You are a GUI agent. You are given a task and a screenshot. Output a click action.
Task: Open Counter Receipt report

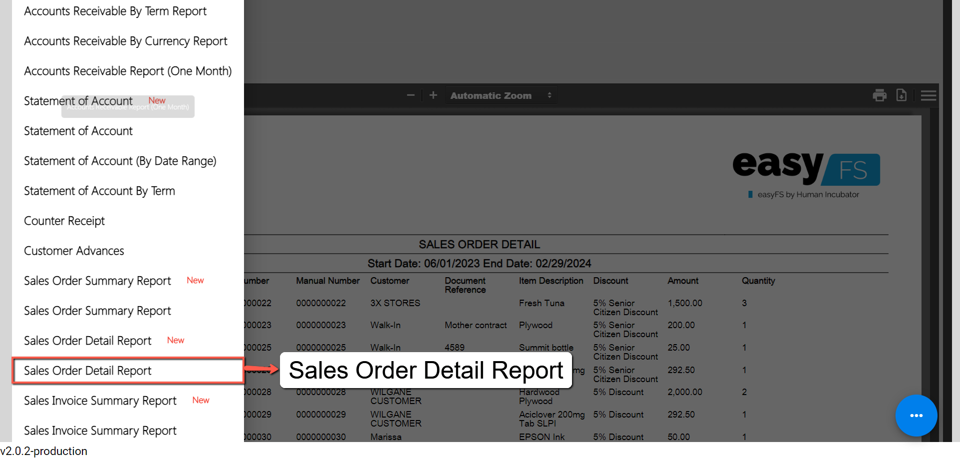[64, 221]
